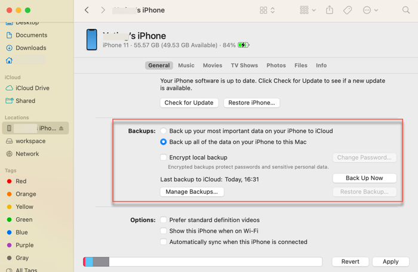
Task: Click the iPhone 11 storage info line
Action: 169,45
